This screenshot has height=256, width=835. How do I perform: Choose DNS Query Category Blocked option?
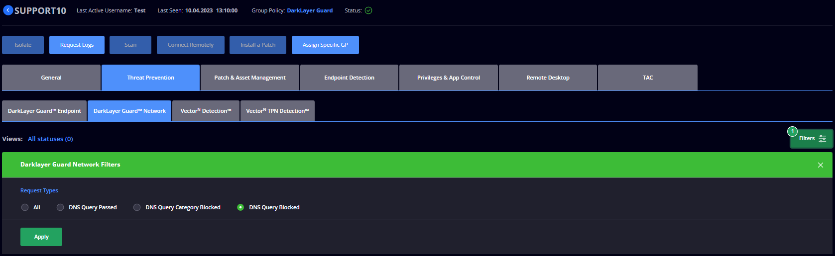[x=137, y=207]
